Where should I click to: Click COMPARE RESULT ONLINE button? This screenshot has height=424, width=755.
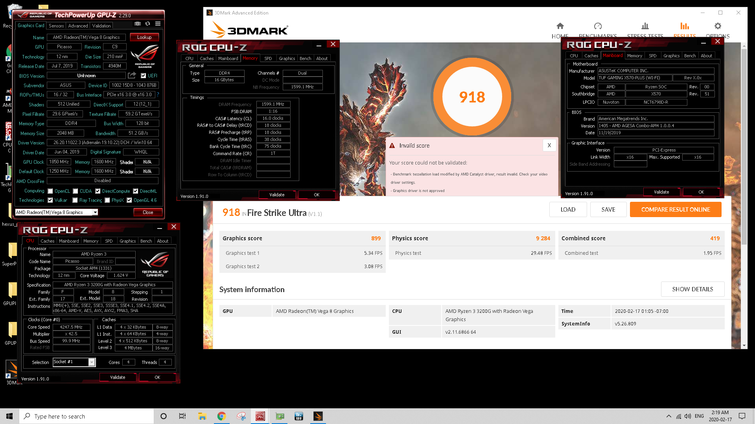tap(676, 210)
